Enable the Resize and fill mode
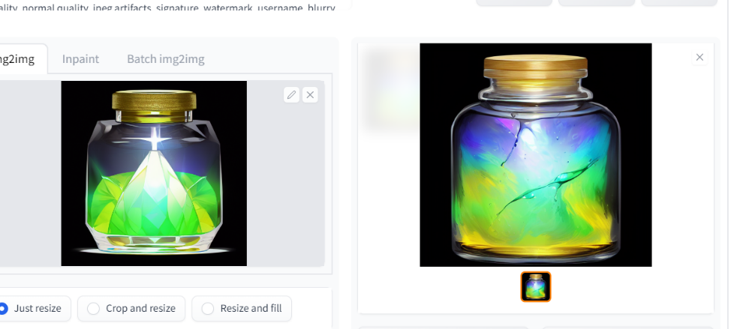Image resolution: width=731 pixels, height=329 pixels. click(x=242, y=309)
